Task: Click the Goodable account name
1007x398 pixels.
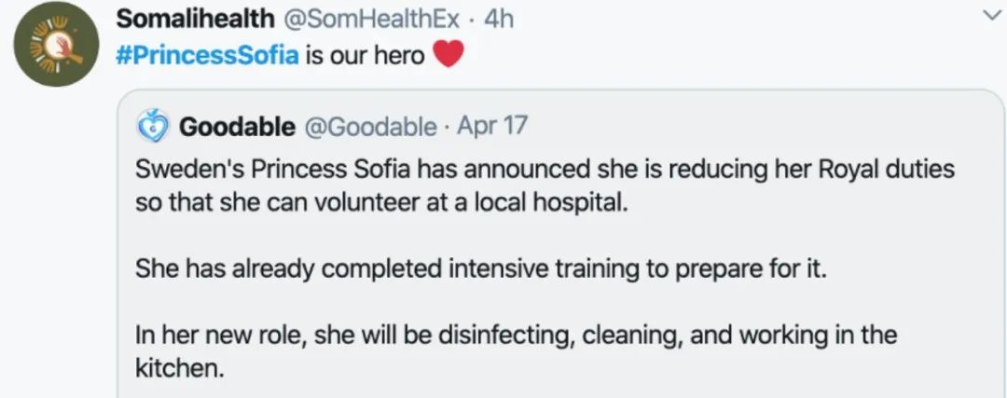Action: click(x=237, y=126)
